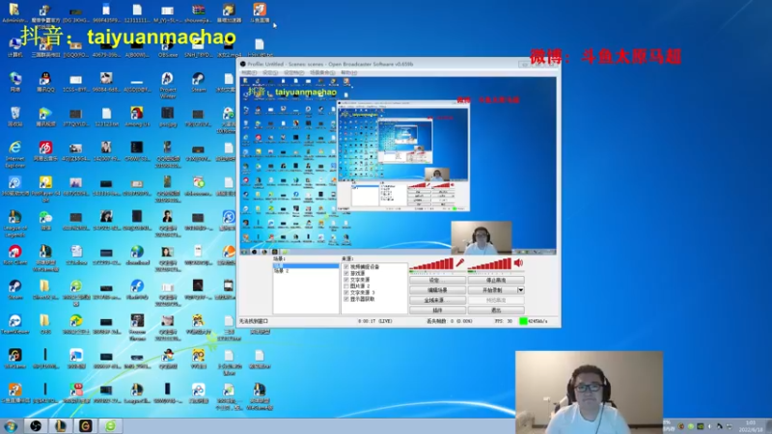
Task: Click the green browser icon in the taskbar
Action: click(x=110, y=425)
